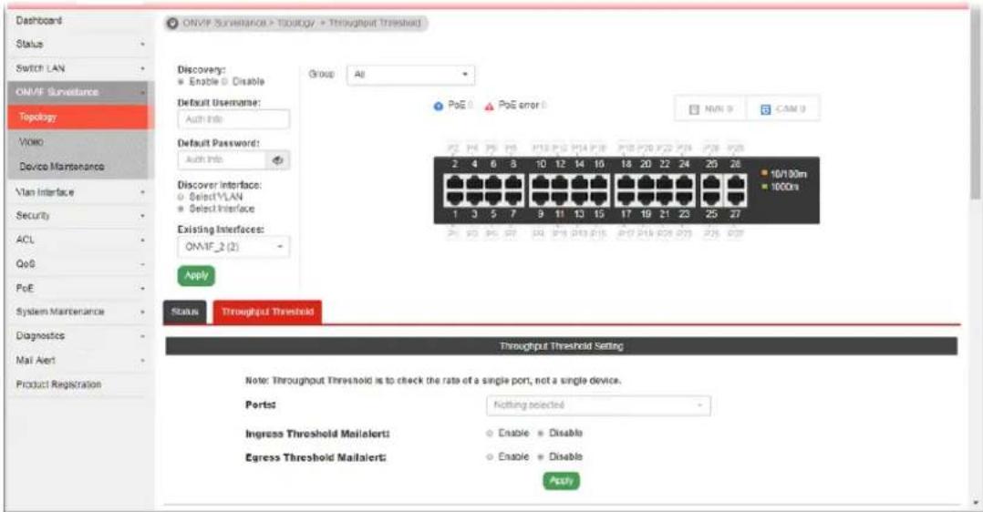Open System Maintenance sidebar menu
The image size is (983, 512).
click(78, 312)
